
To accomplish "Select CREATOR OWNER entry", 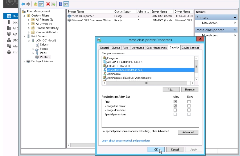I will [x=118, y=66].
